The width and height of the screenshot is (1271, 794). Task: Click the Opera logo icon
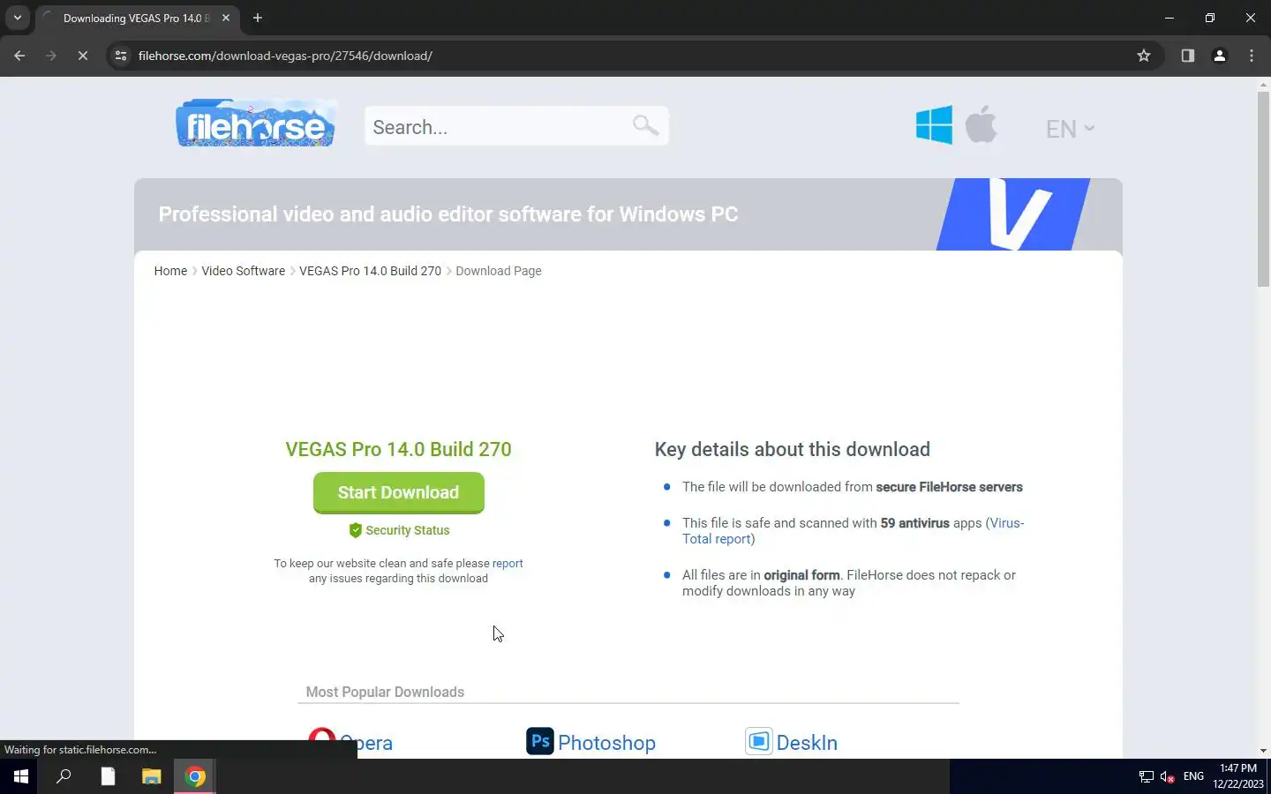click(x=322, y=742)
